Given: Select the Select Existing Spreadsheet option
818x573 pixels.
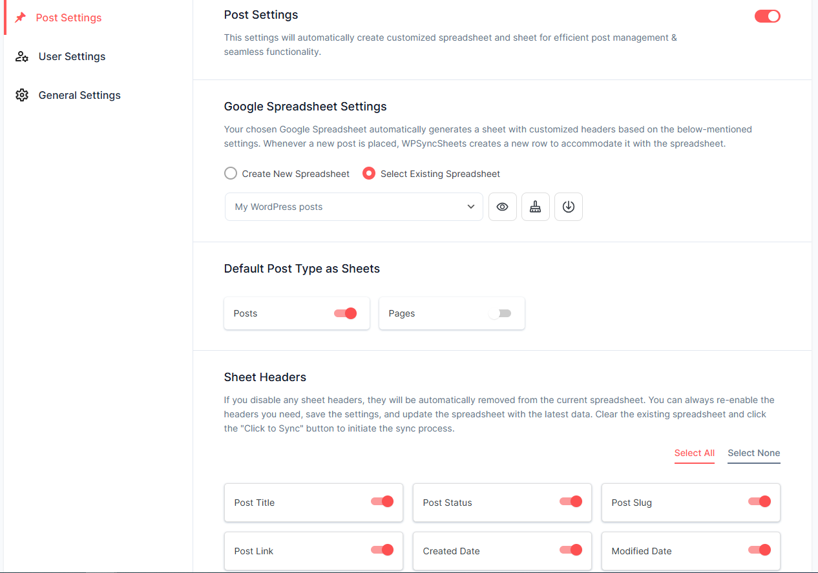Looking at the screenshot, I should [368, 173].
